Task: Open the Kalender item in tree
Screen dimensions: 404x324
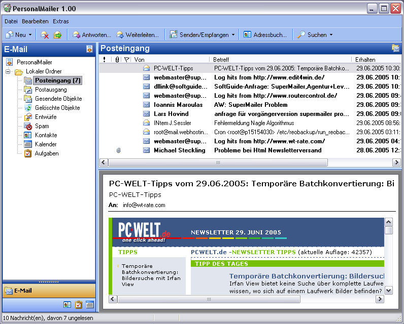Action: (46, 144)
